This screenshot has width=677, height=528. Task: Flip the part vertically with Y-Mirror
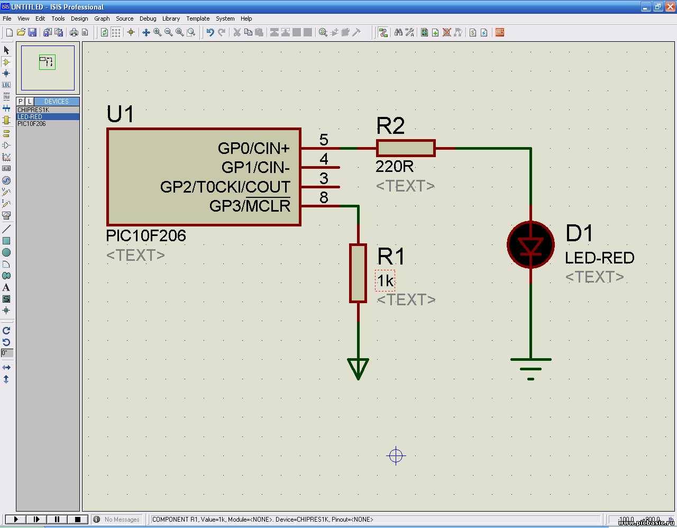click(6, 379)
